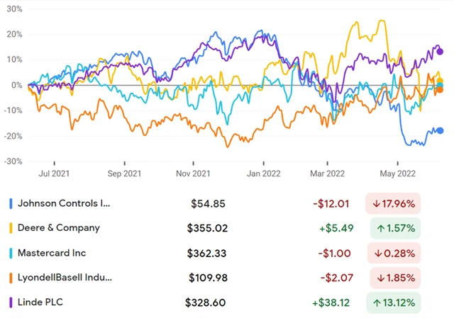This screenshot has width=454, height=318.
Task: Click the Sep 2021 label on the time axis
Action: click(x=123, y=173)
